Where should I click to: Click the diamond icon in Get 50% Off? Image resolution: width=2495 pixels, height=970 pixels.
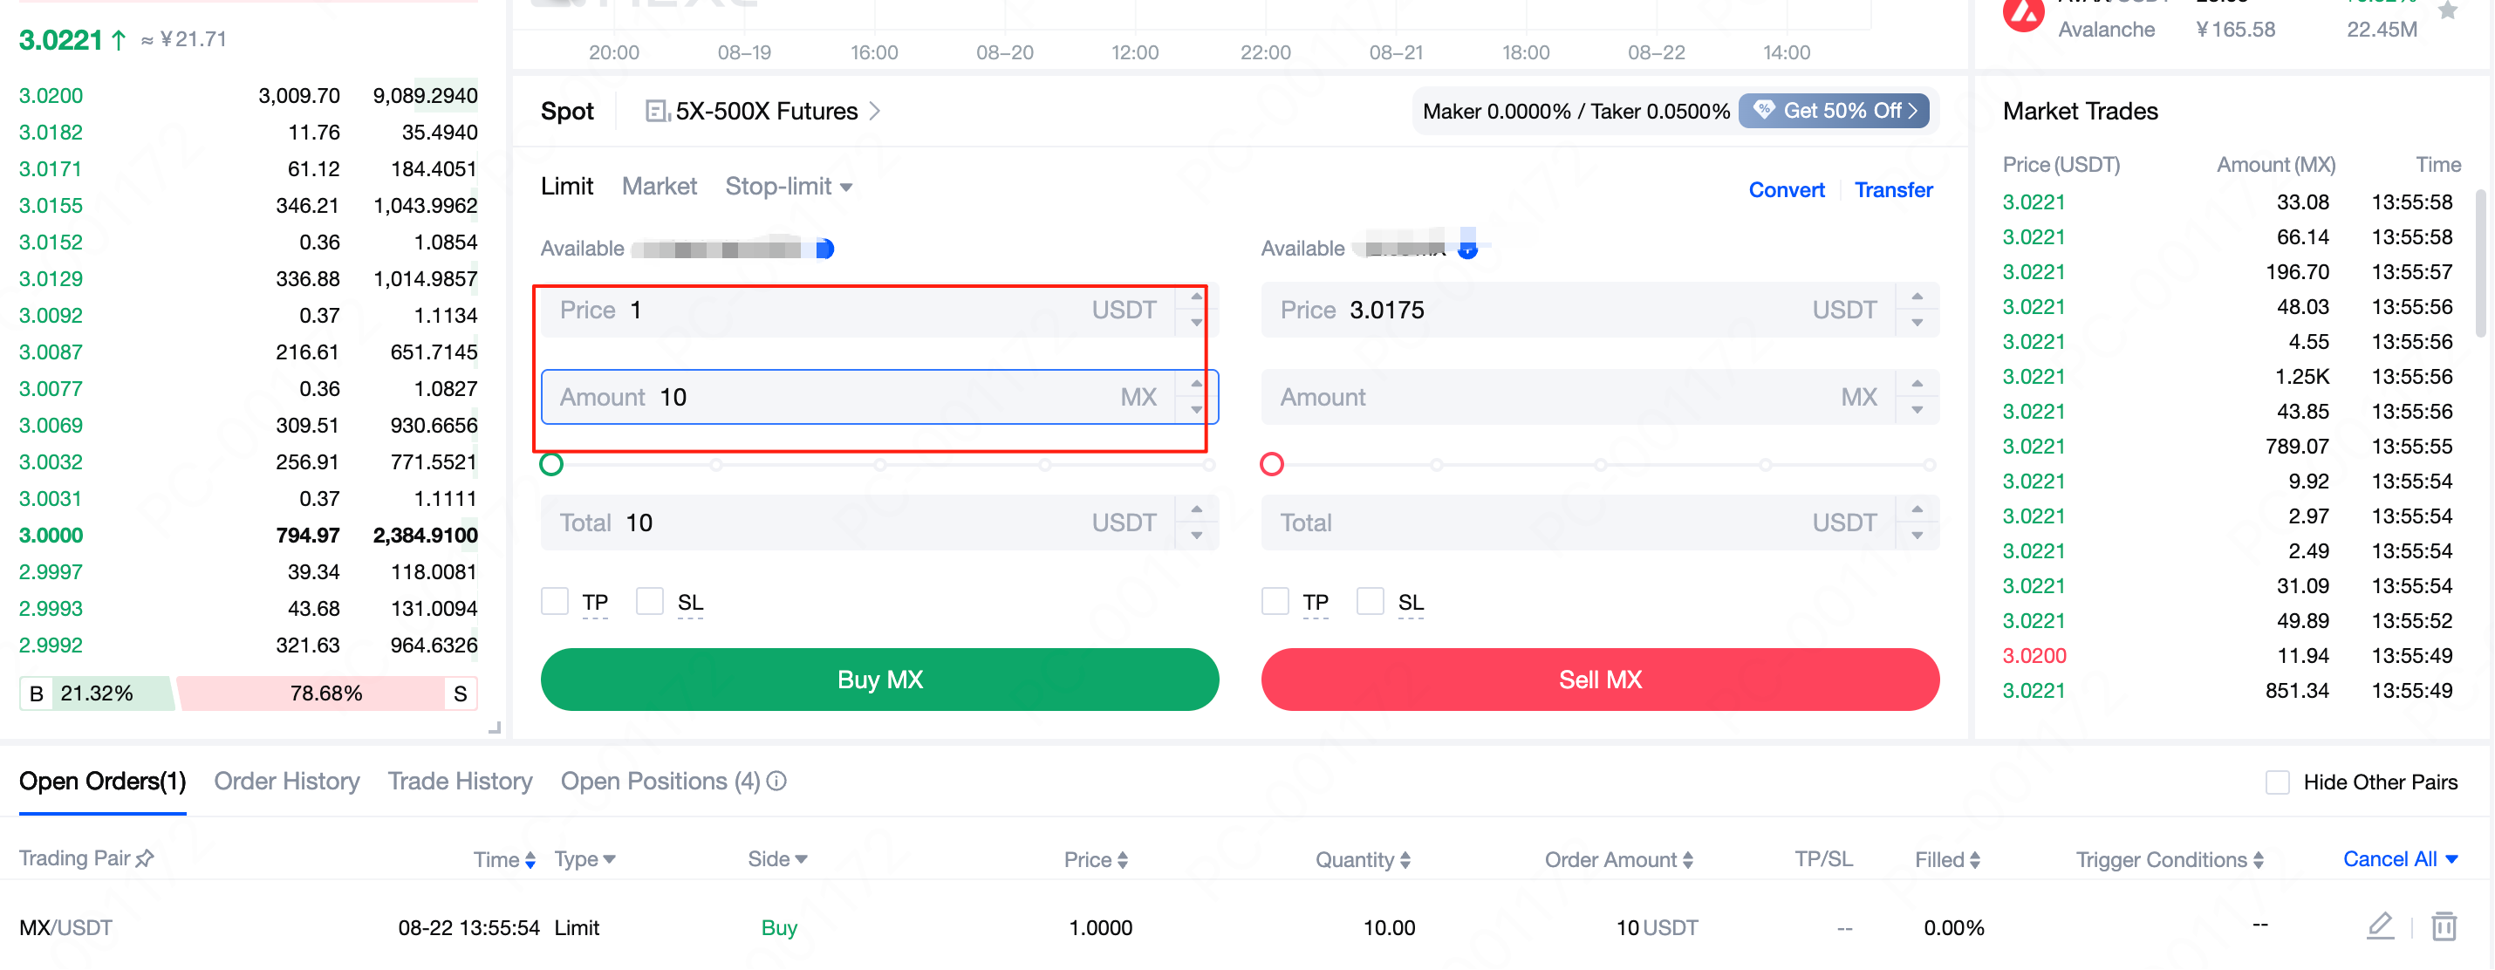(1764, 111)
